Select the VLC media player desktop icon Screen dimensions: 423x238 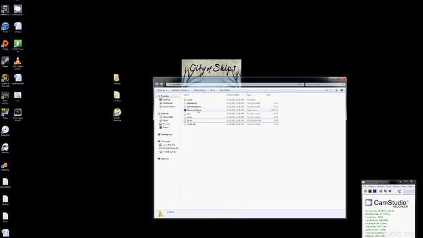click(x=18, y=63)
